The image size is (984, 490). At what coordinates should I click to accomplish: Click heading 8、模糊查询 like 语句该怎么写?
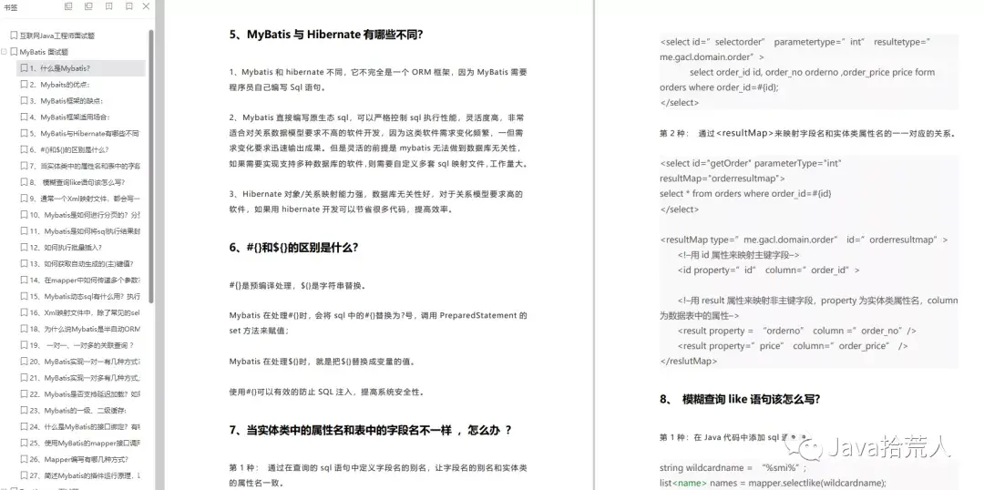(740, 399)
